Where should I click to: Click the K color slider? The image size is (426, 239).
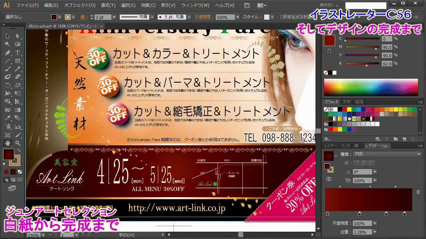pyautogui.click(x=362, y=64)
